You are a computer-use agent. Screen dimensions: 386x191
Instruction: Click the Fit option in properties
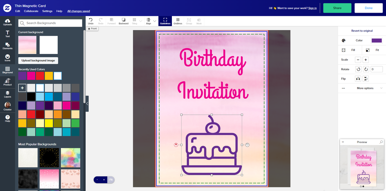[x=374, y=50]
